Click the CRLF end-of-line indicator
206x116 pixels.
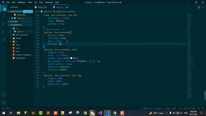coord(174,108)
